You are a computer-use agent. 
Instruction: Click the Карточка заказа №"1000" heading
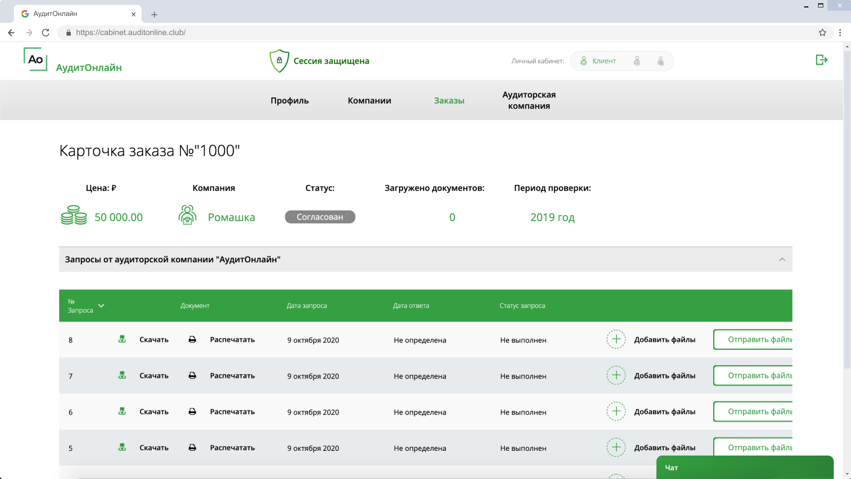150,150
